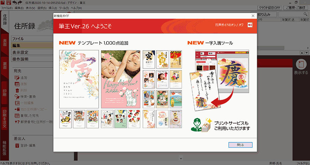Viewport: 310px width, 165px height.
Task: Click the down chevron at bottom center
Action: [x=181, y=159]
